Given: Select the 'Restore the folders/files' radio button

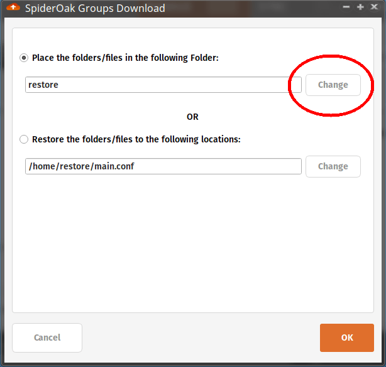Looking at the screenshot, I should click(24, 139).
